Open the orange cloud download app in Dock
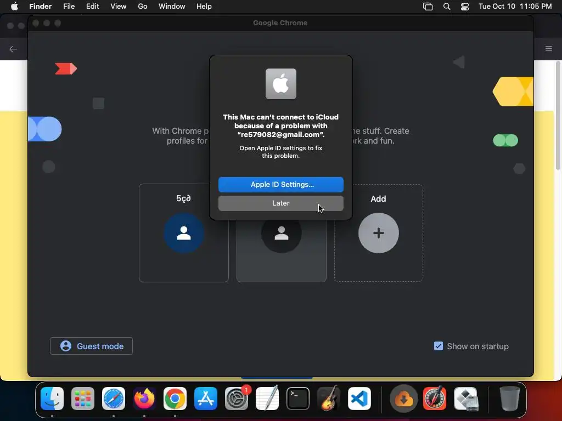The height and width of the screenshot is (421, 562). (x=404, y=399)
